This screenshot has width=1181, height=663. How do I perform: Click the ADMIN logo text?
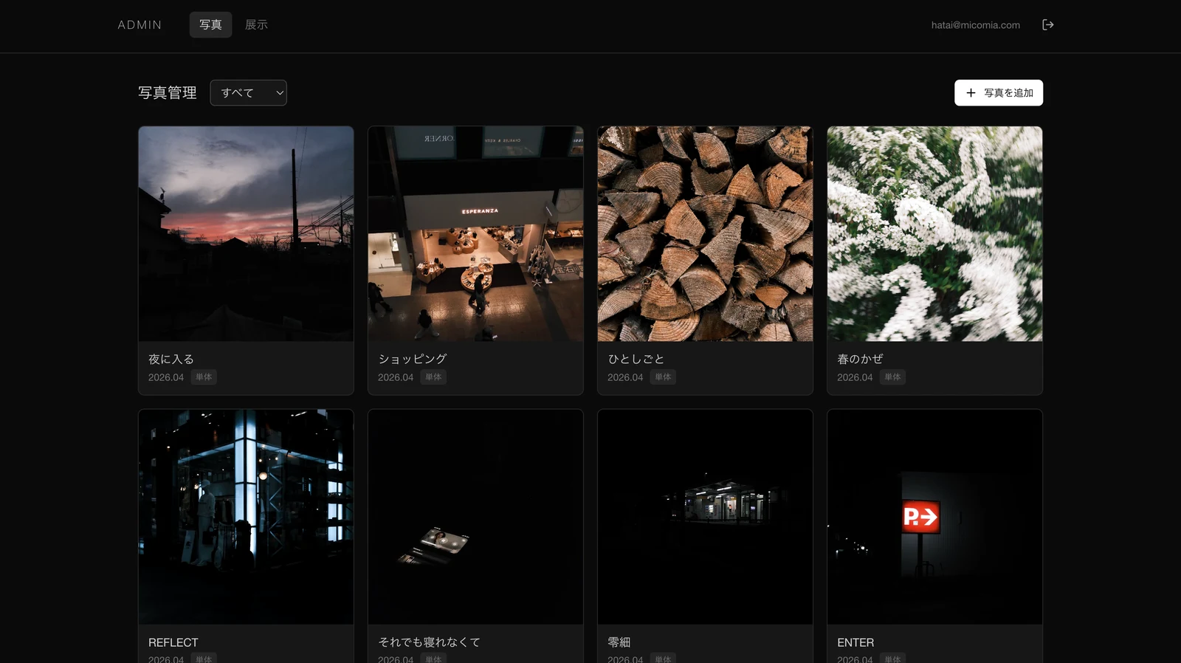[140, 25]
